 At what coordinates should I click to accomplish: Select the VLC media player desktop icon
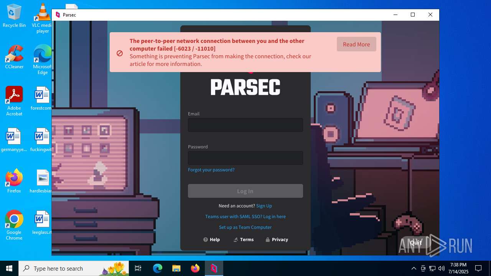pos(43,18)
